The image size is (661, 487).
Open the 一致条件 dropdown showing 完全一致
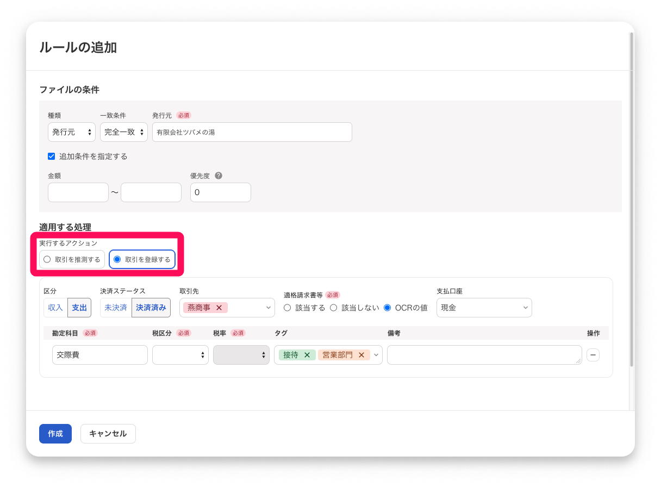(124, 132)
